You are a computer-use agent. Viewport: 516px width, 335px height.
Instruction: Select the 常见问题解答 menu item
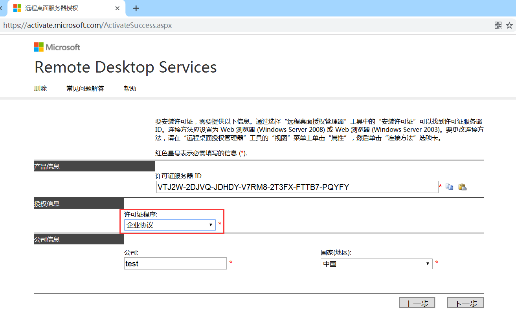(x=85, y=88)
